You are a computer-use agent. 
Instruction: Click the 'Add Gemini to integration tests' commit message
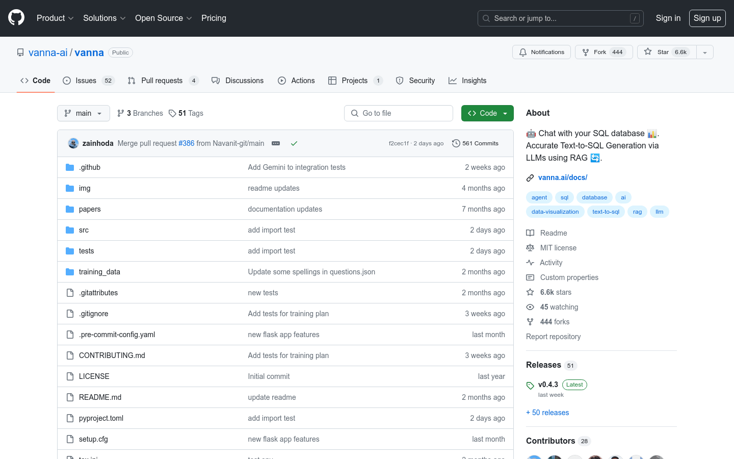(x=297, y=167)
